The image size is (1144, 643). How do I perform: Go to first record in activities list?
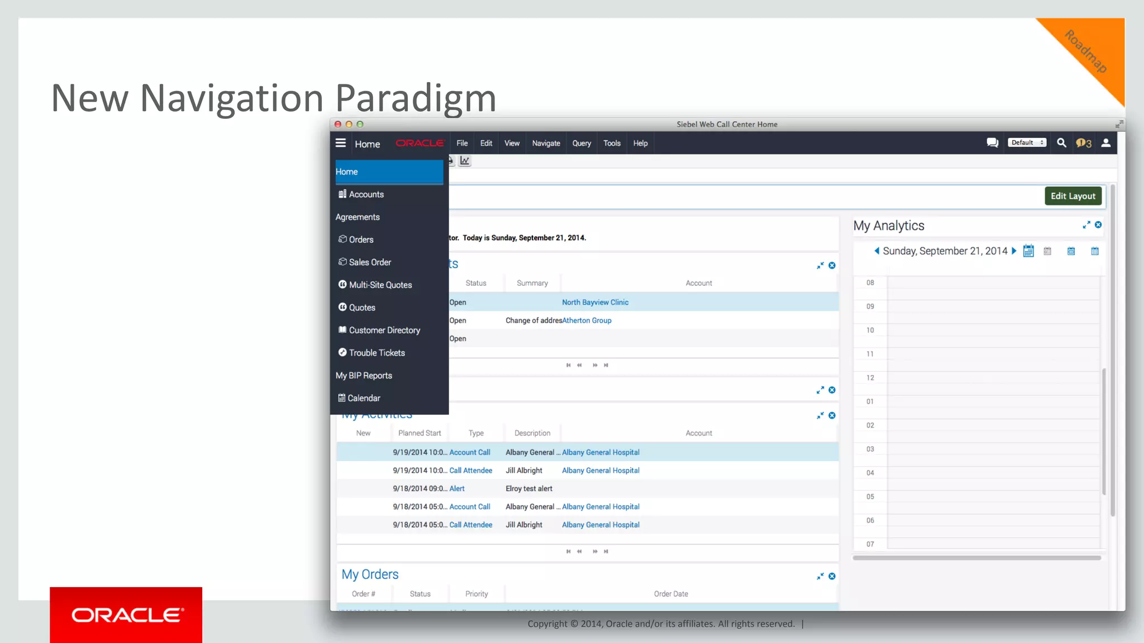(x=568, y=551)
